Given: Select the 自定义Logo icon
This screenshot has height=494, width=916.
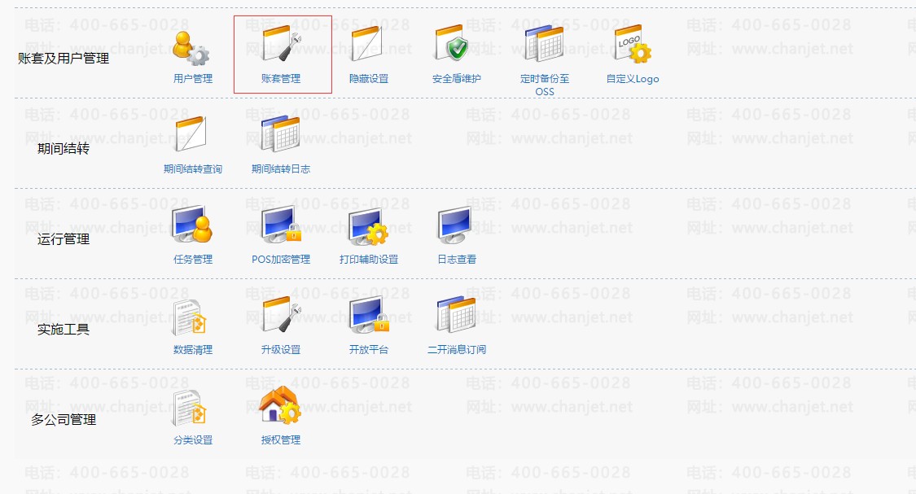Looking at the screenshot, I should (x=633, y=44).
